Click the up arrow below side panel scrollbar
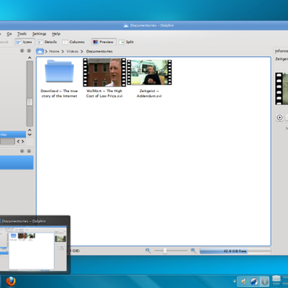Screen dimensions: 288x288 pos(30,130)
